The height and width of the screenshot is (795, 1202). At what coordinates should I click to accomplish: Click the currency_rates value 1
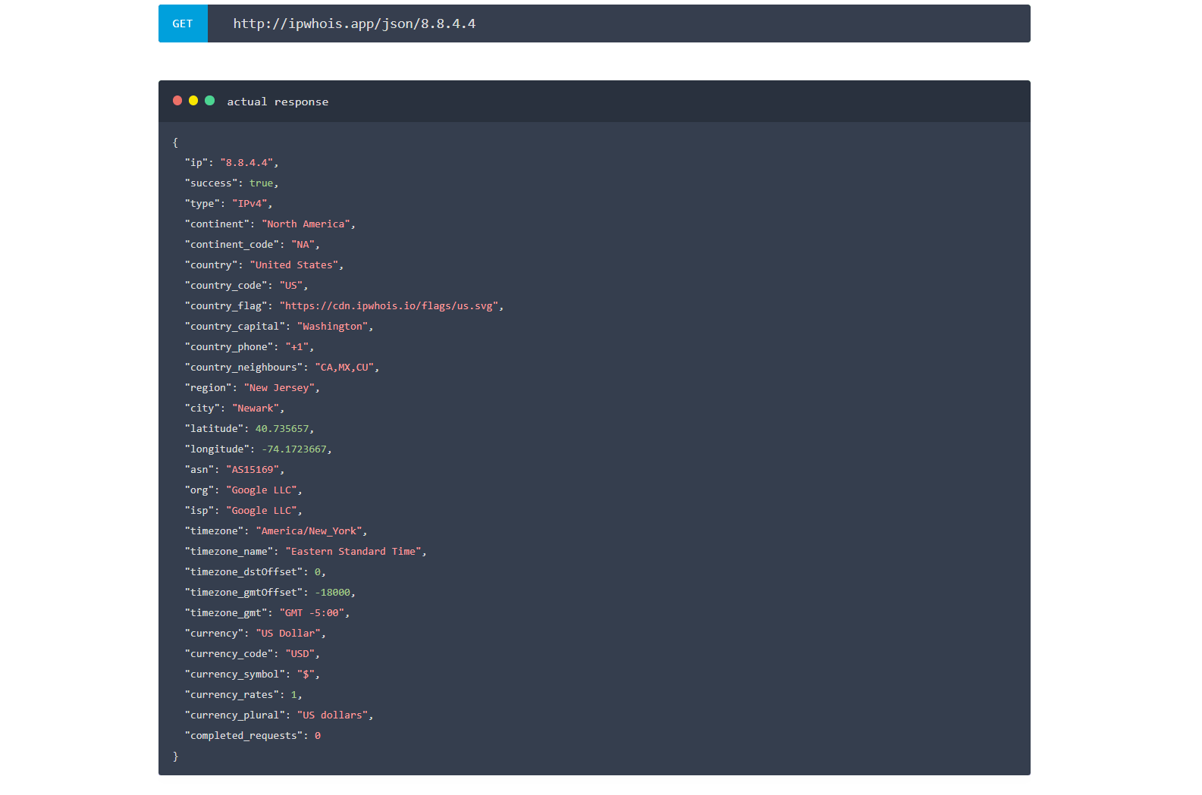pyautogui.click(x=294, y=695)
